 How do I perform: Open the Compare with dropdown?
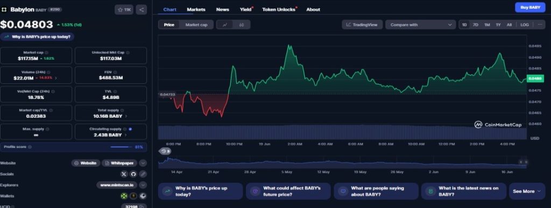421,25
